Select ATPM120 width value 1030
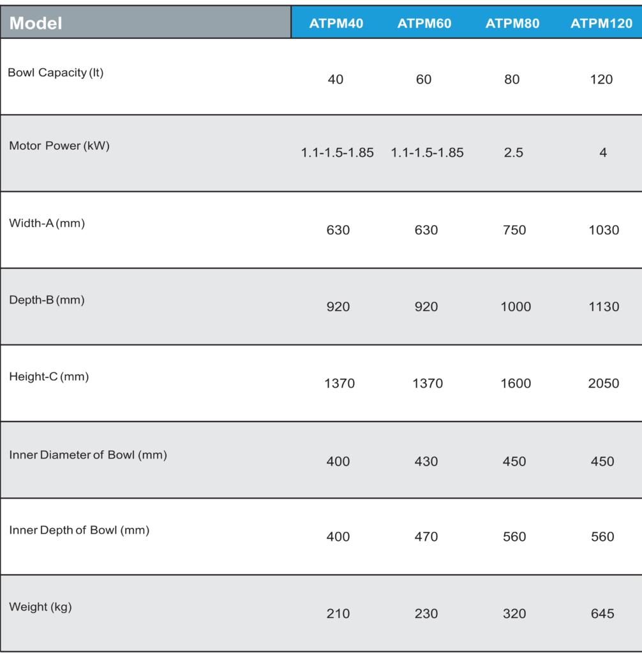Viewport: 642px width, 653px height. pos(604,230)
